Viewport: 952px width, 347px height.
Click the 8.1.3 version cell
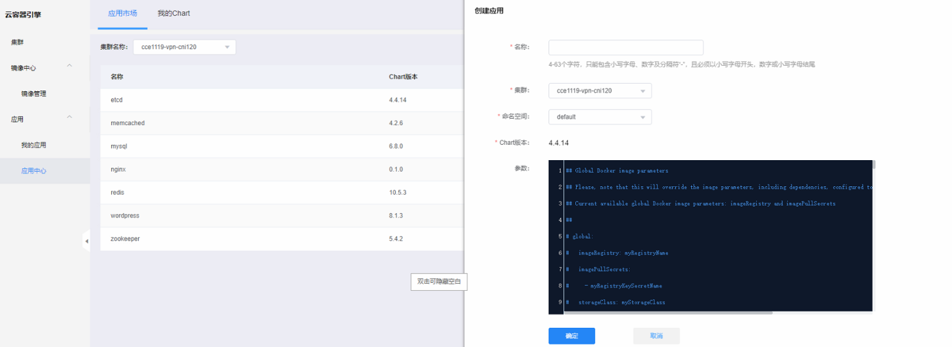point(396,216)
